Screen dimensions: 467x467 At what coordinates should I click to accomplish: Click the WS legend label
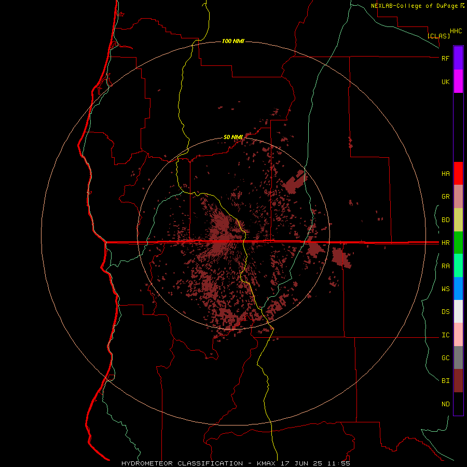445,289
